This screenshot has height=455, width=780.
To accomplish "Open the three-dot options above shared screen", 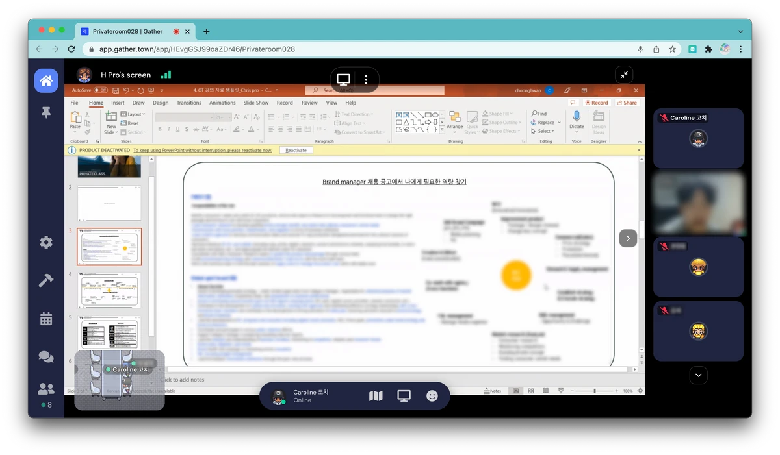I will 366,80.
